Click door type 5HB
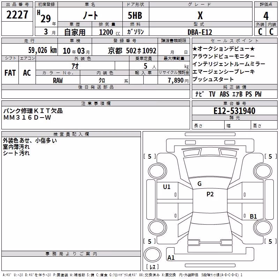Viewport: 279px width, 279px height. pyautogui.click(x=135, y=15)
